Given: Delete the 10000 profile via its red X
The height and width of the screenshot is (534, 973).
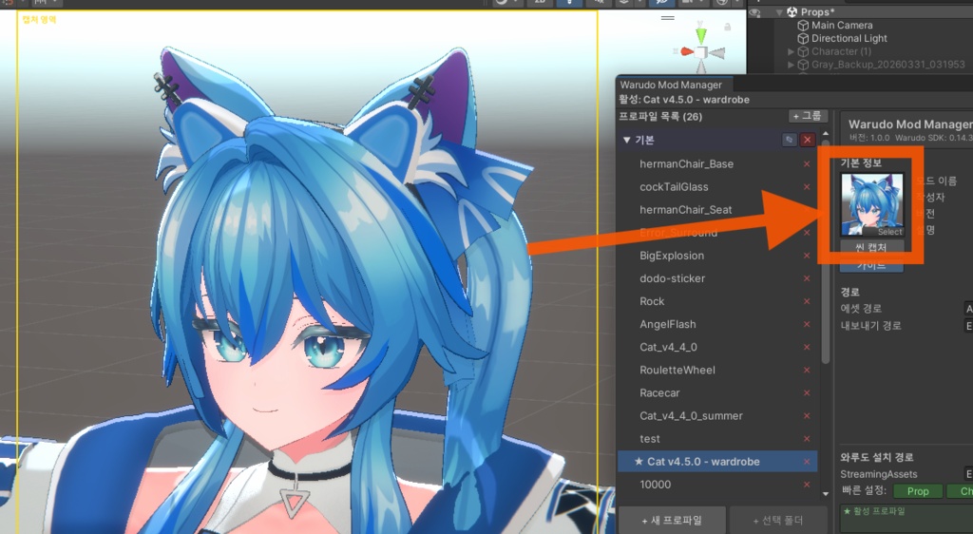Looking at the screenshot, I should (x=807, y=485).
